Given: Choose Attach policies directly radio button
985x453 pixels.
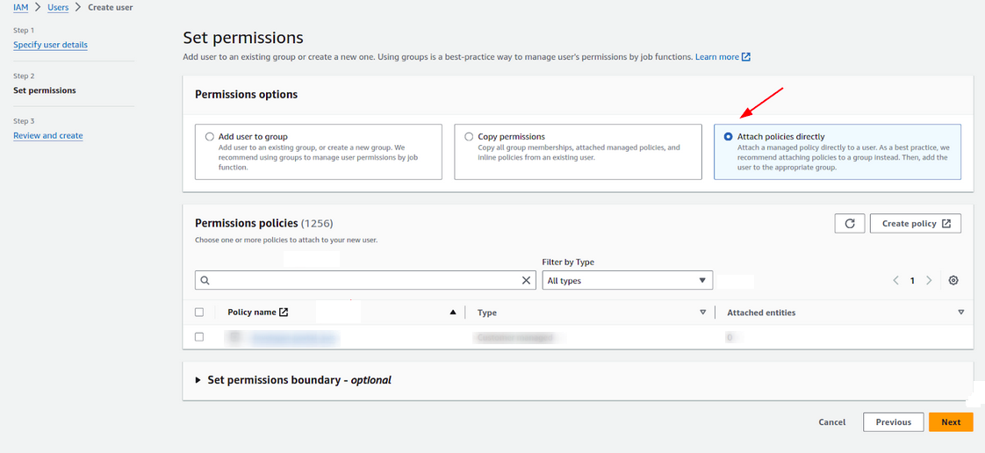Looking at the screenshot, I should click(x=728, y=137).
